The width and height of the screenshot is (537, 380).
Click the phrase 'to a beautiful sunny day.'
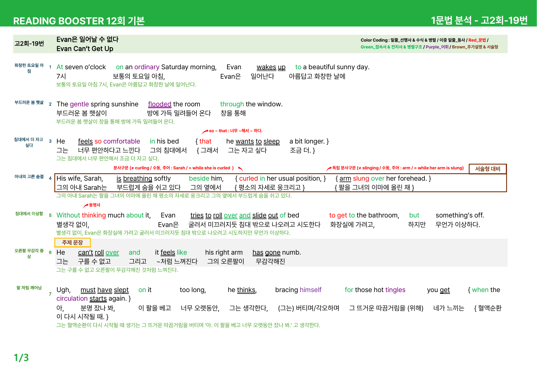click(332, 67)
